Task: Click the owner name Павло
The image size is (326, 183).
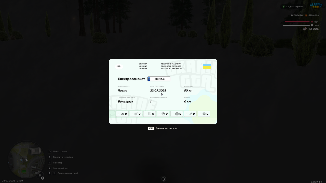Action: [x=123, y=90]
